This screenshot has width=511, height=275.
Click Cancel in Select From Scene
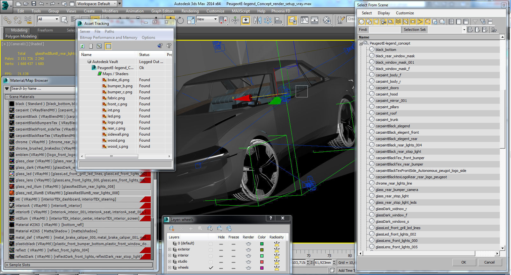(x=489, y=262)
